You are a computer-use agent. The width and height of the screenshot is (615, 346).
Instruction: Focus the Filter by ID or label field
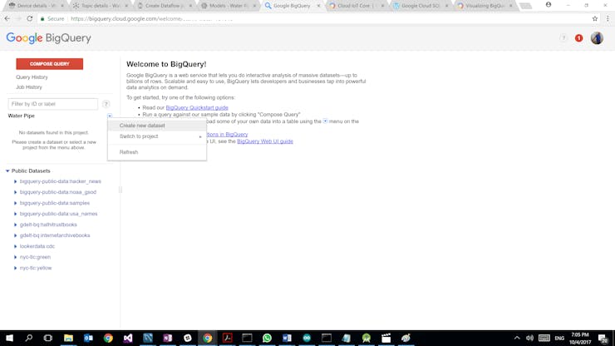tap(52, 104)
